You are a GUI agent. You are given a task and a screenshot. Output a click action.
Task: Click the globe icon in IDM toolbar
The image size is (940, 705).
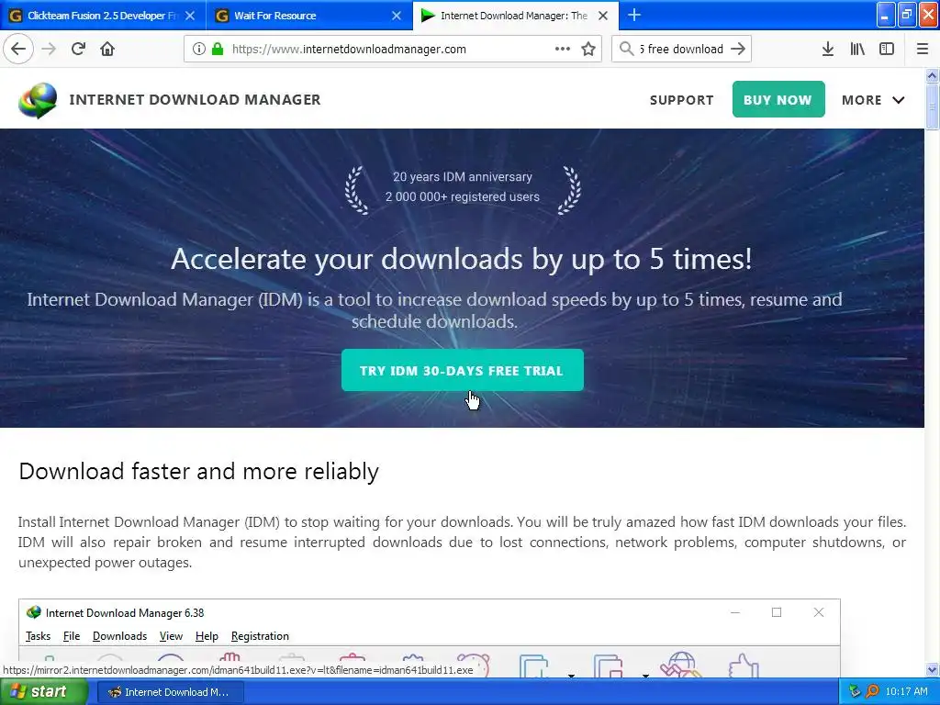click(681, 665)
